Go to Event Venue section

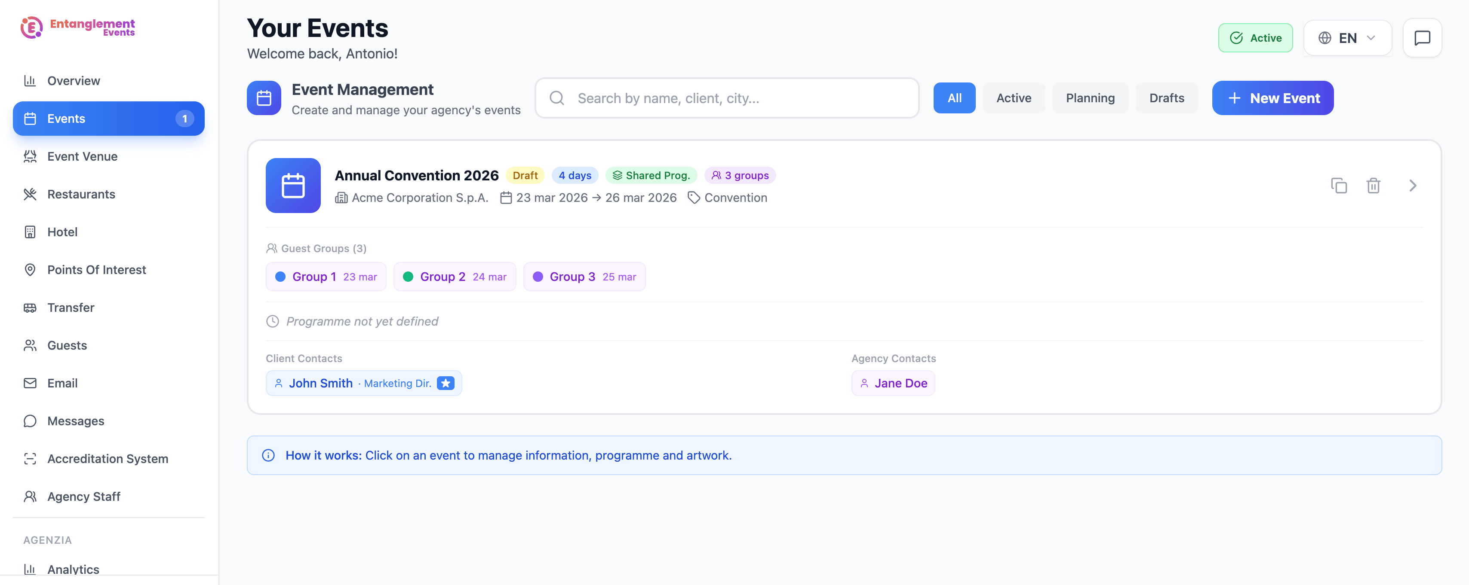coord(109,157)
